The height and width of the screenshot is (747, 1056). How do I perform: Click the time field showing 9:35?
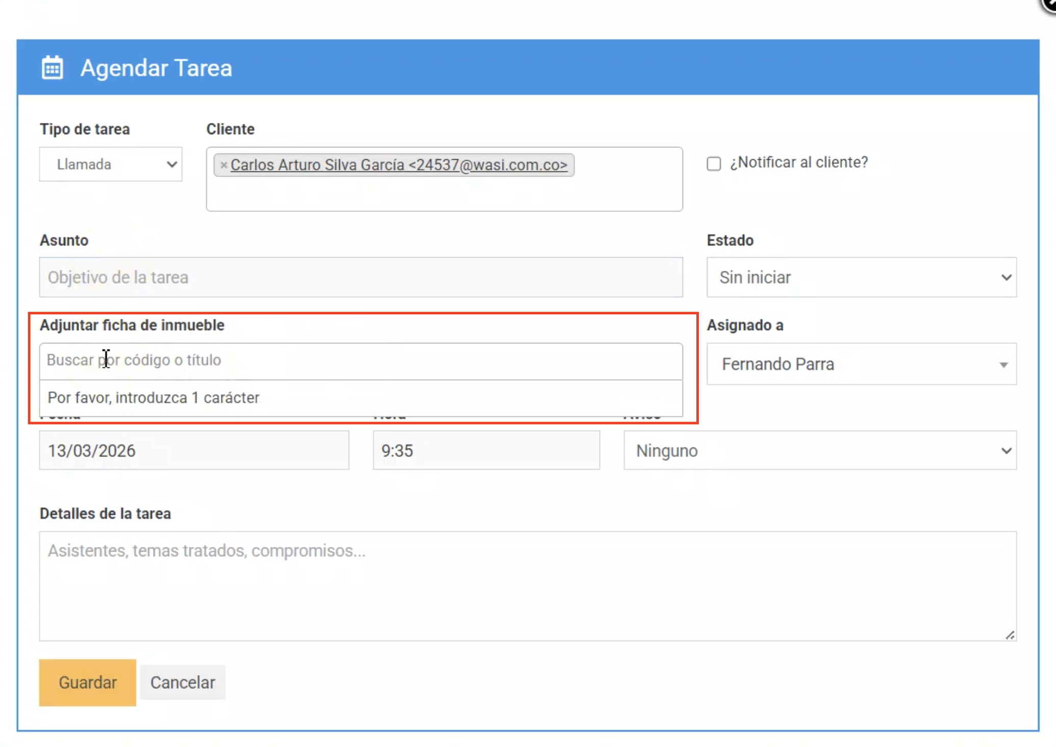point(486,451)
